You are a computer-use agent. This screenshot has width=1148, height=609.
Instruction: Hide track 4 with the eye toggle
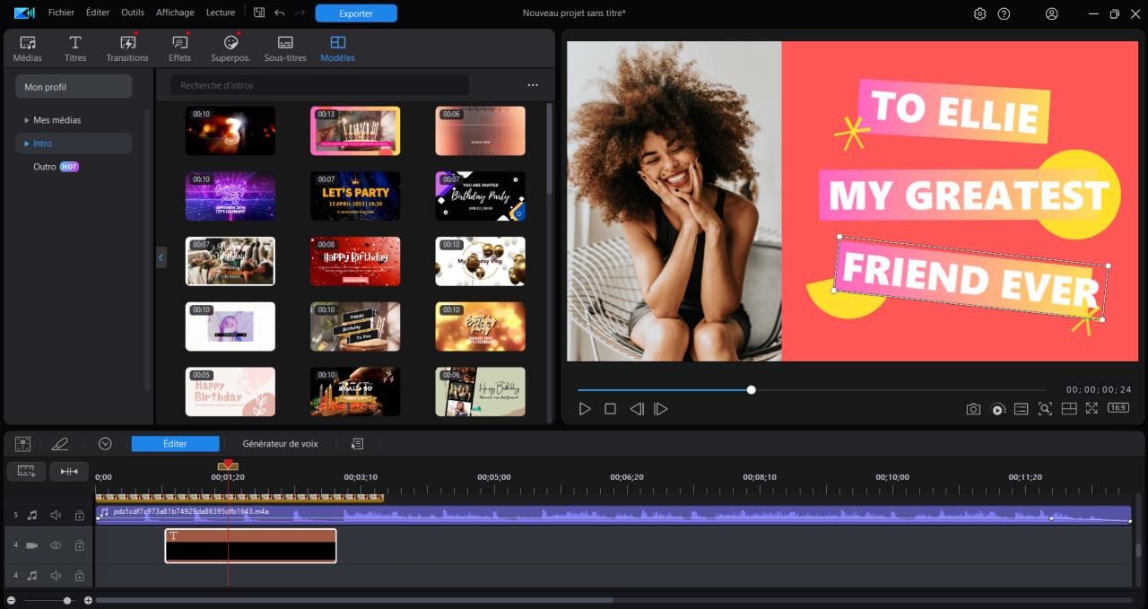55,544
